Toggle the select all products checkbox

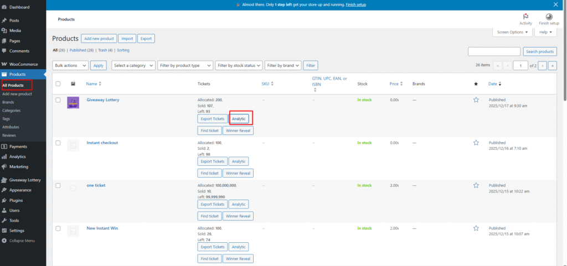coord(58,84)
